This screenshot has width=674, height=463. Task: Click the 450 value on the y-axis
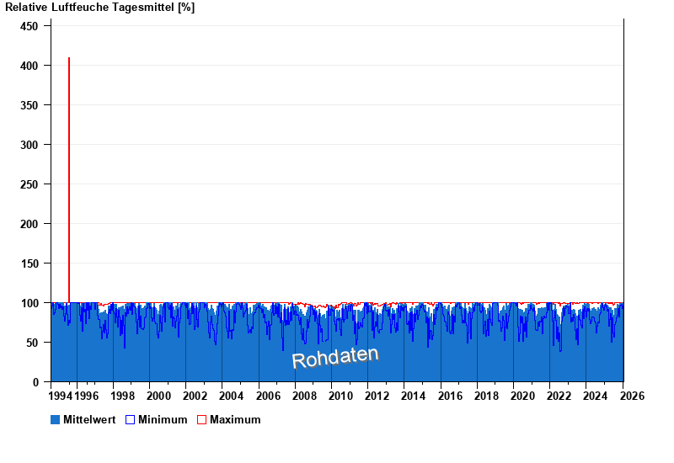(29, 26)
